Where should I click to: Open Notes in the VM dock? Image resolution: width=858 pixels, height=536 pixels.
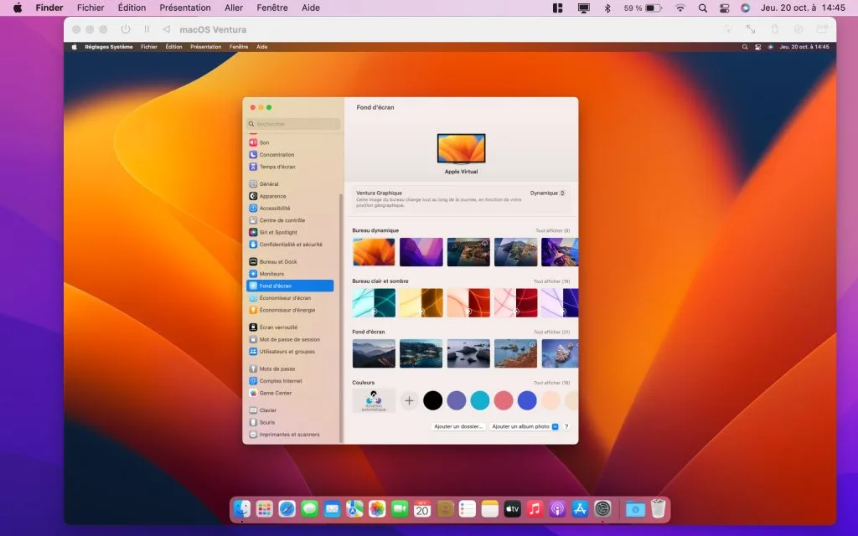tap(489, 509)
